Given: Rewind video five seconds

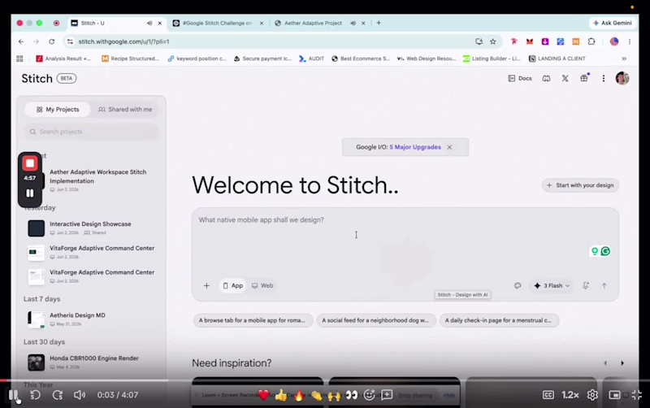Looking at the screenshot, I should [35, 395].
